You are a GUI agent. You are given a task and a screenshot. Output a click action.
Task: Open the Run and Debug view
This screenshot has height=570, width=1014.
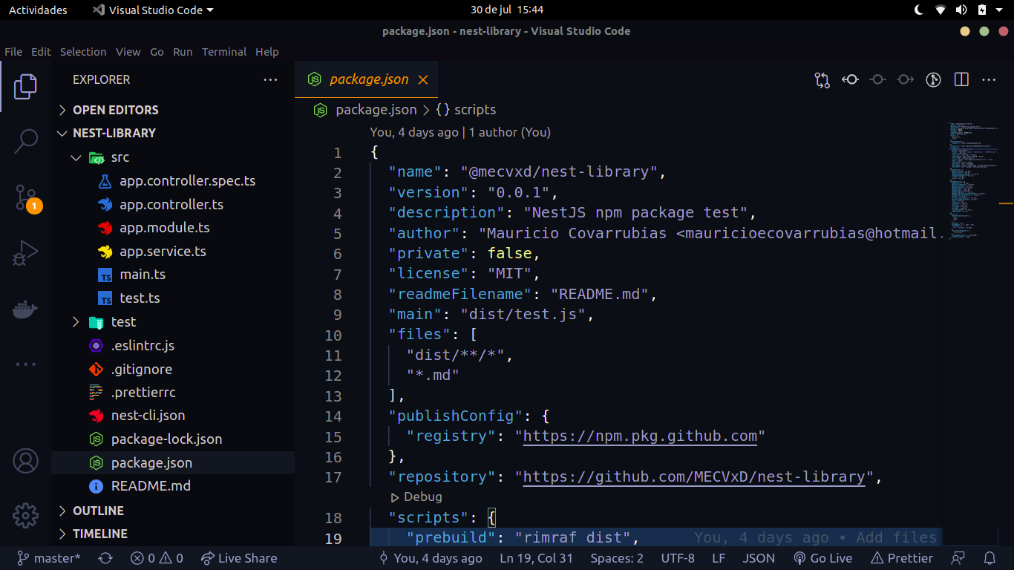25,253
